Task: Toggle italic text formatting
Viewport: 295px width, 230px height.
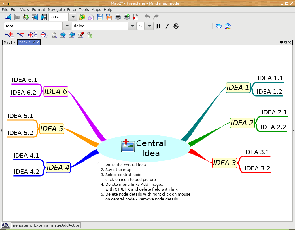Action: (x=167, y=26)
